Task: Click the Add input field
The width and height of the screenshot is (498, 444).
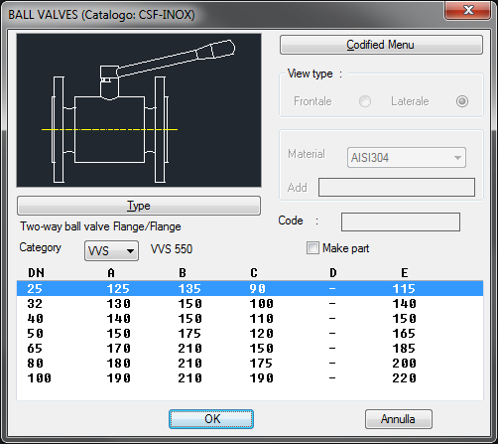Action: [397, 188]
